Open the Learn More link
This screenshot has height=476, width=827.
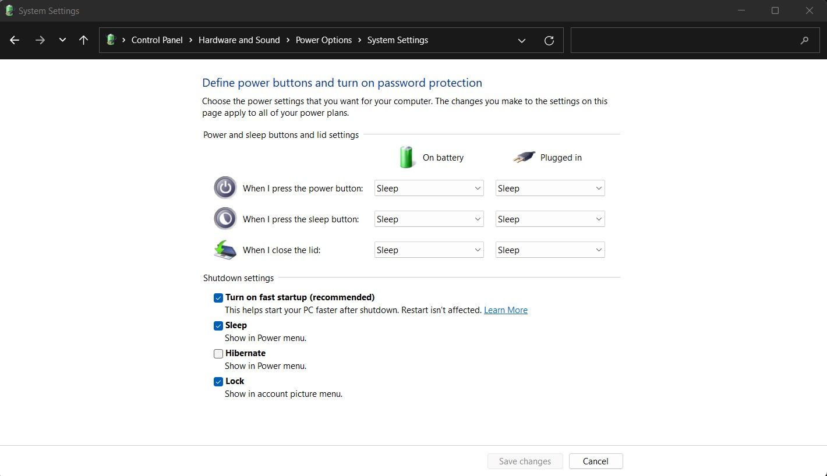[506, 310]
